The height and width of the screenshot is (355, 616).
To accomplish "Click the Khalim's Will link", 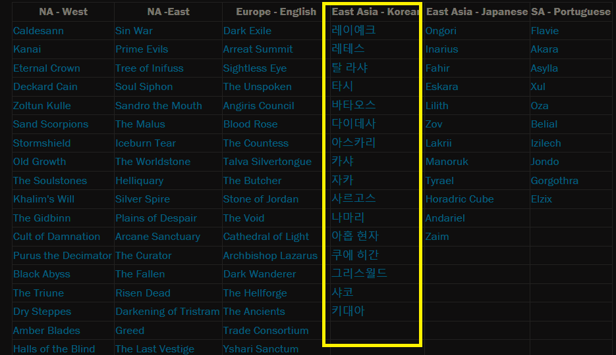I will click(43, 199).
